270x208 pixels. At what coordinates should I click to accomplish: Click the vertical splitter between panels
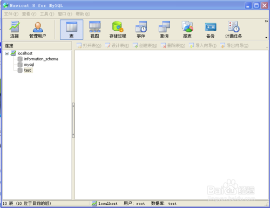[x=73, y=120]
